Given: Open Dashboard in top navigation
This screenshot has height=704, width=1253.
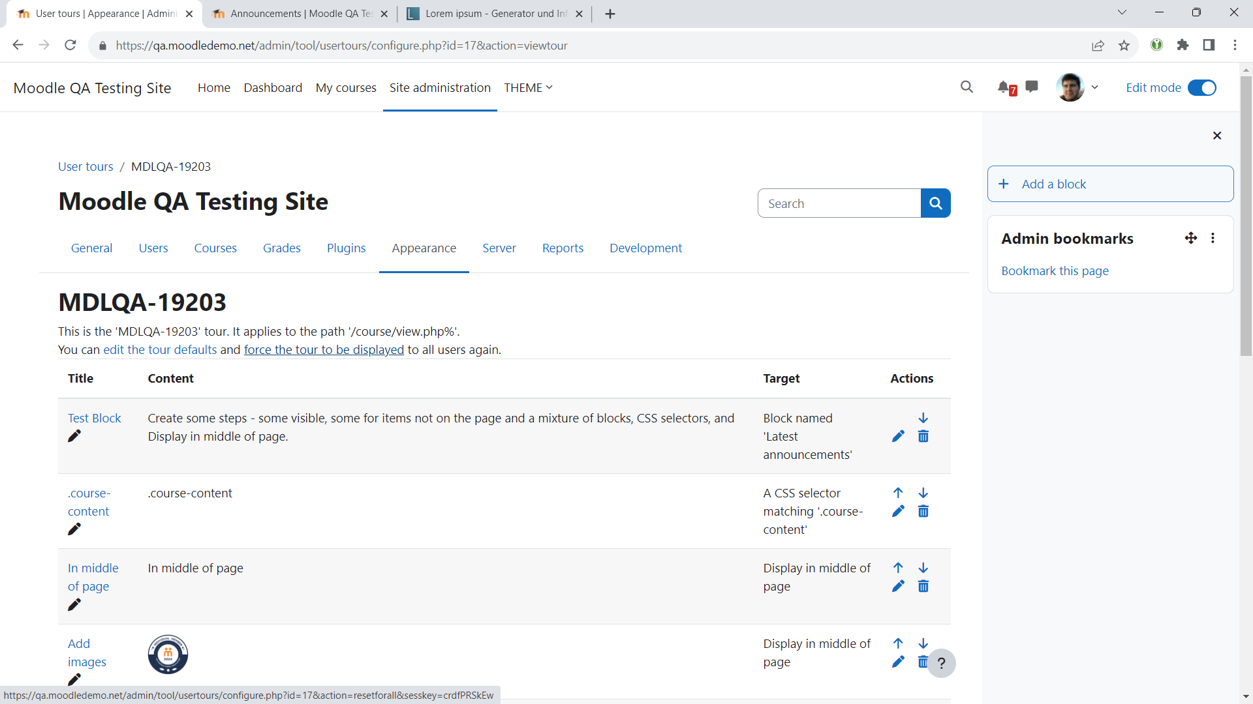Looking at the screenshot, I should pos(273,87).
